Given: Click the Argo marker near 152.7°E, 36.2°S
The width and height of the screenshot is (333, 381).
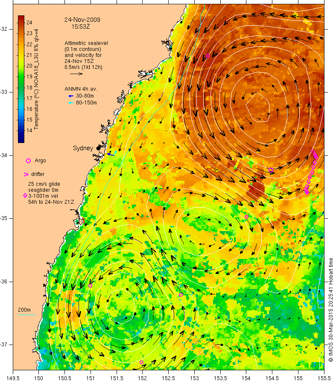Looking at the screenshot, I should tap(181, 295).
